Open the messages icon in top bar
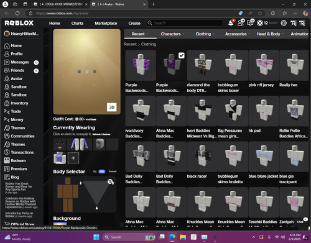The width and height of the screenshot is (311, 243). (x=251, y=23)
